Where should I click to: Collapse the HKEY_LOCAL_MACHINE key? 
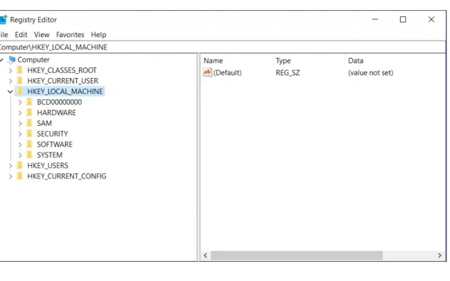tap(10, 92)
